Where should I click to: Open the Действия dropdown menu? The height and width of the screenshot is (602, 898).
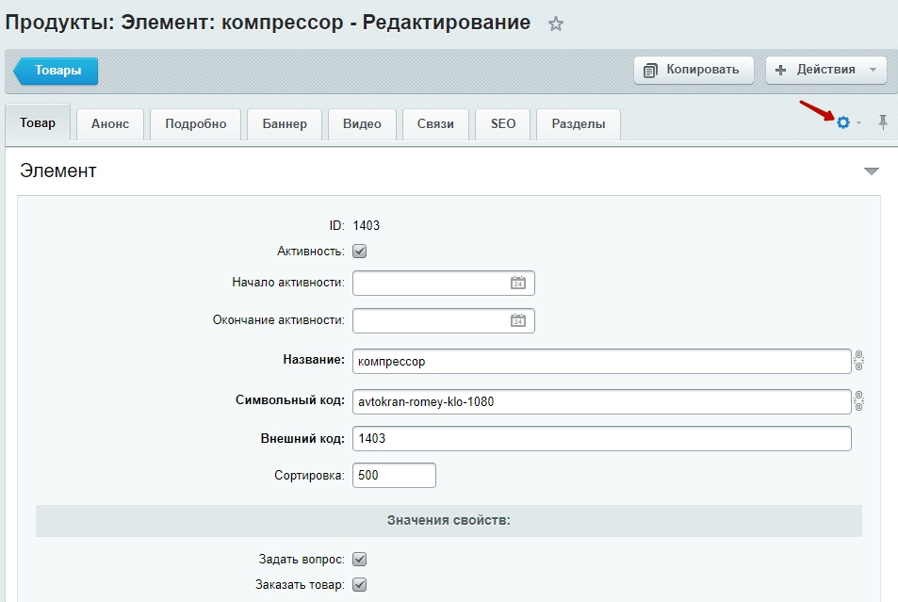point(825,70)
